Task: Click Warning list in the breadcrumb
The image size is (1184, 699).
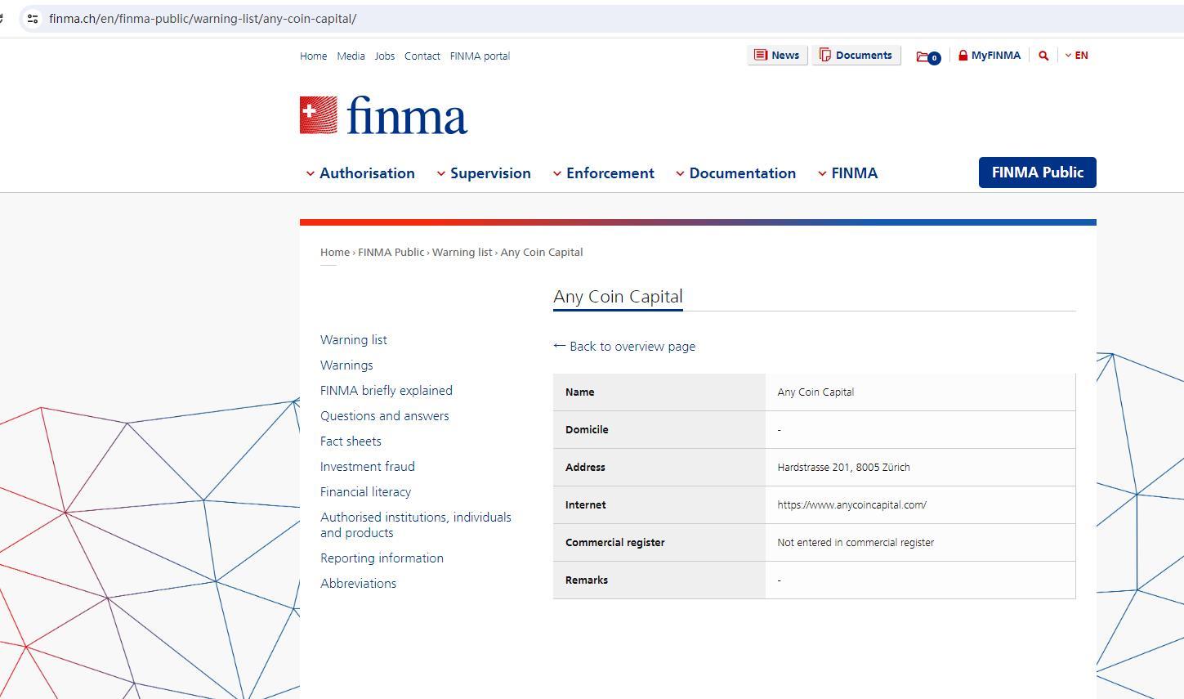Action: (462, 252)
